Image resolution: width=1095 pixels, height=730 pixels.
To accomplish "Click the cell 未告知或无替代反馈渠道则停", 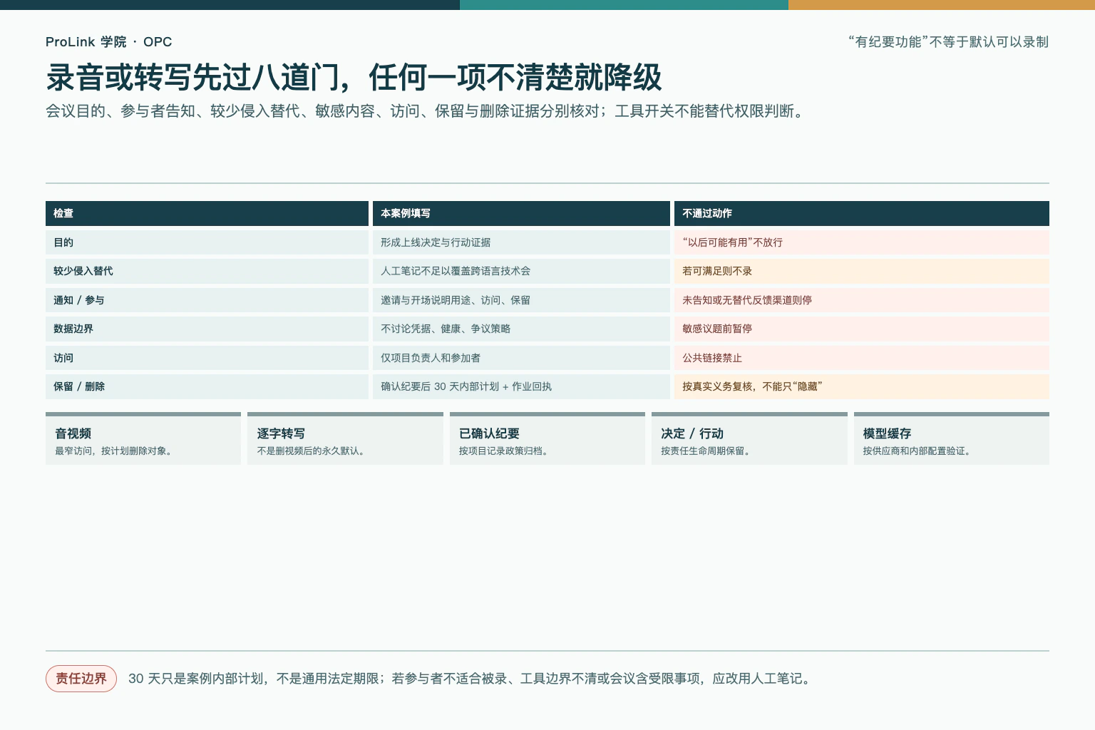I will click(x=862, y=300).
